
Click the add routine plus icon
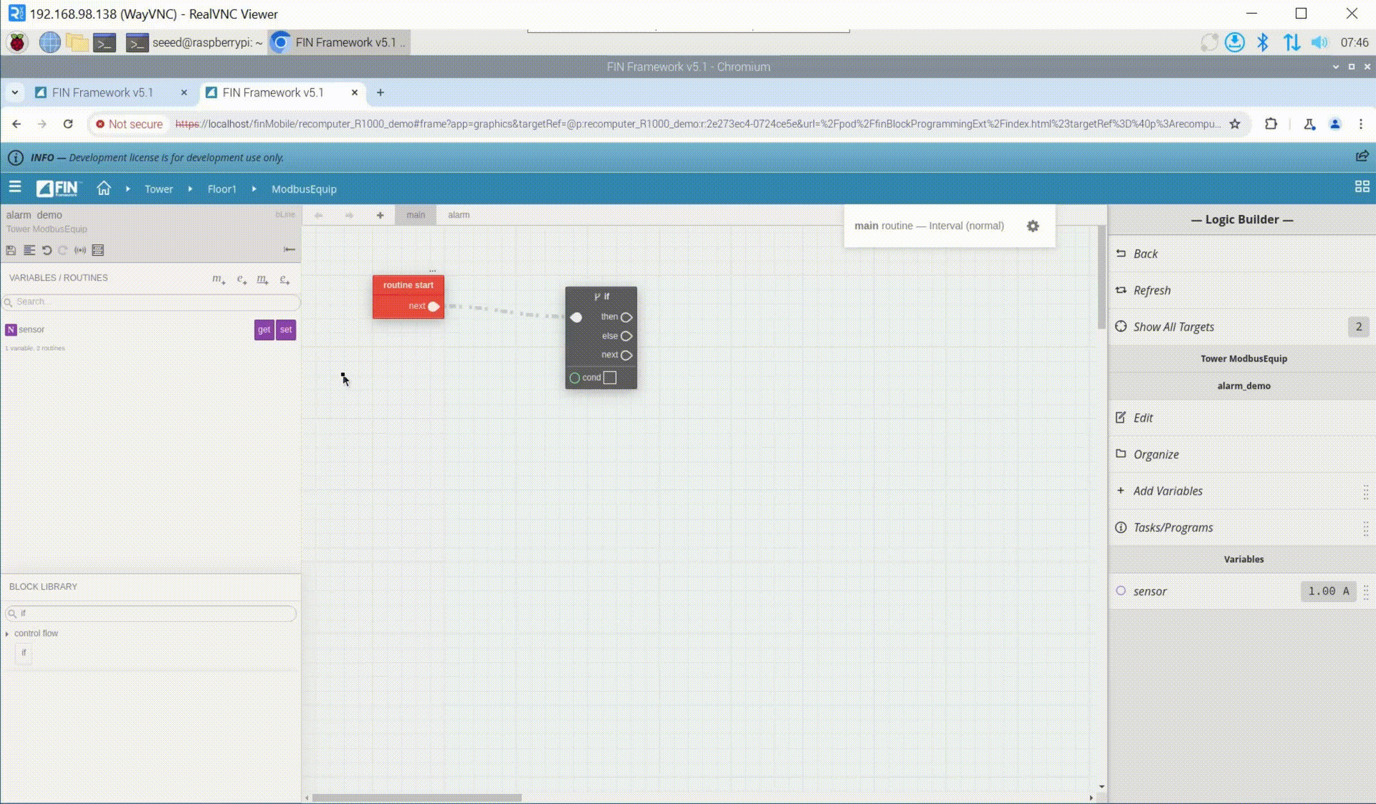coord(380,215)
